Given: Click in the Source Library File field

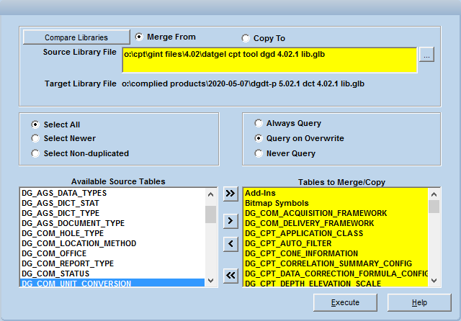Looking at the screenshot, I should click(269, 60).
